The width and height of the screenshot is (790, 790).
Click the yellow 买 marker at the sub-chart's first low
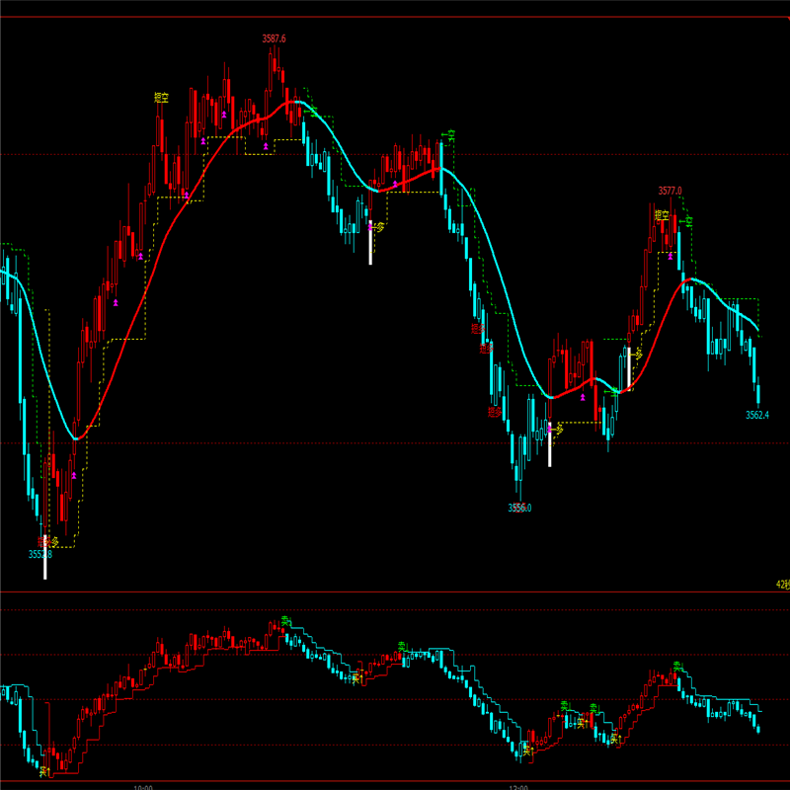click(43, 771)
